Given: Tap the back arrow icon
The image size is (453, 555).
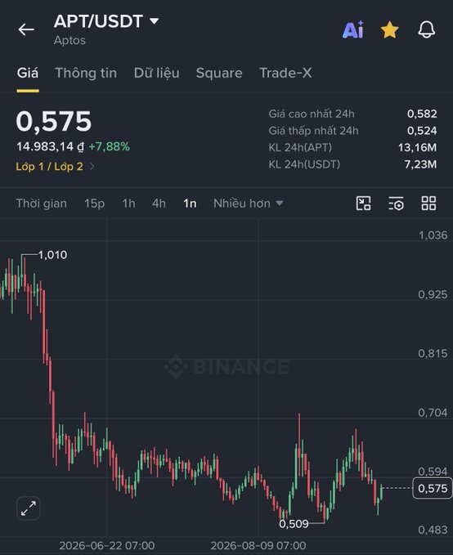Looking at the screenshot, I should coord(26,29).
